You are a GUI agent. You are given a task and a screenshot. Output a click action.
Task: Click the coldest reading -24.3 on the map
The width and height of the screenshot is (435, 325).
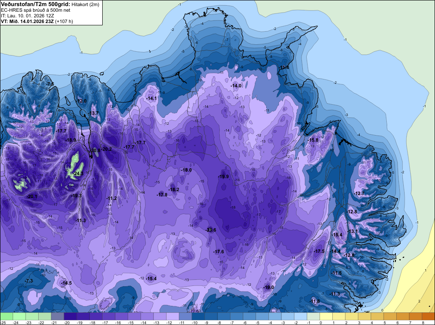tap(77, 173)
